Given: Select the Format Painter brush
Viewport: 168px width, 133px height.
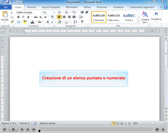Looking at the screenshot, I should (12, 22).
